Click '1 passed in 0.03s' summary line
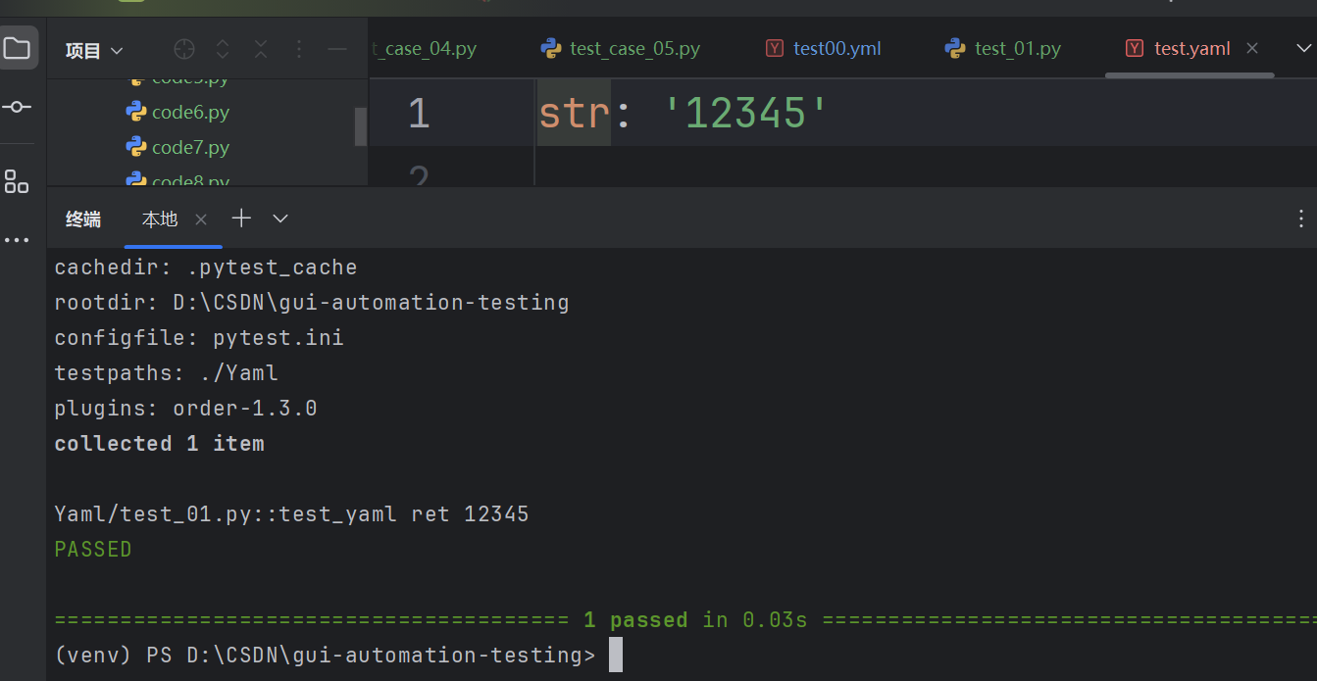1317x681 pixels. (x=695, y=620)
